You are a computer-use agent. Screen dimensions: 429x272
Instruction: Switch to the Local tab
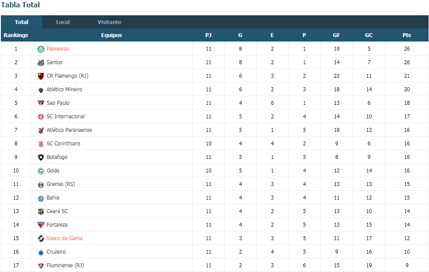pyautogui.click(x=63, y=22)
